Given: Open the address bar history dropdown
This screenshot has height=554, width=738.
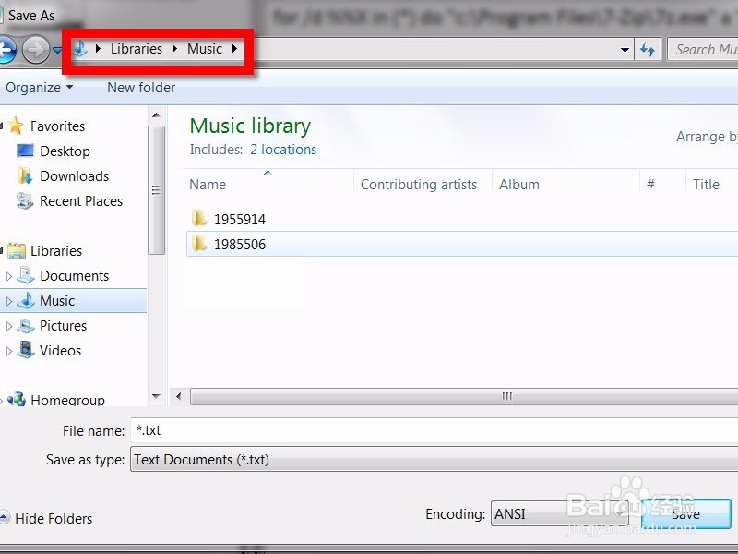Looking at the screenshot, I should pyautogui.click(x=625, y=50).
